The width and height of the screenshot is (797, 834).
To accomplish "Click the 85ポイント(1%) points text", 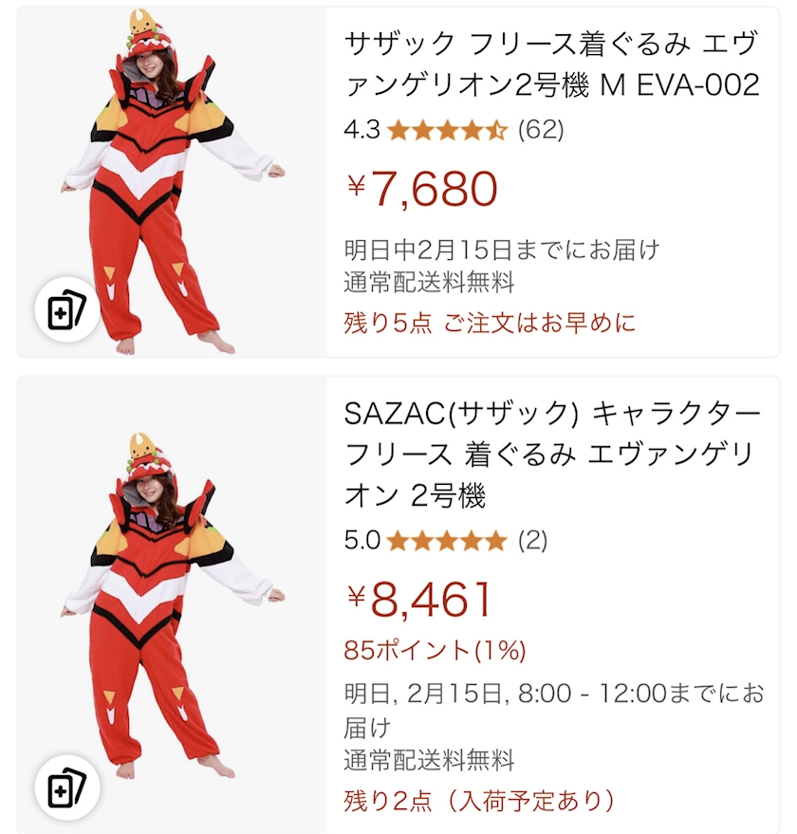I will pos(435,650).
